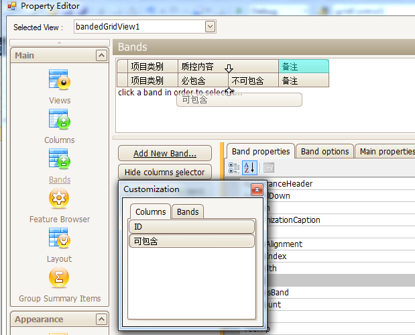Switch to Main properties tab
Viewport: 415px width, 335px height.
pos(386,151)
